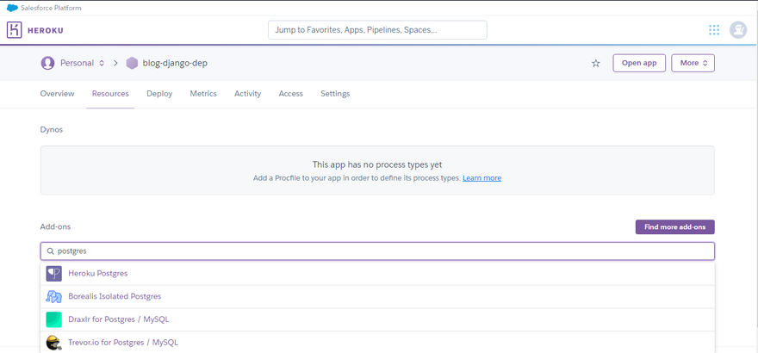Click the Heroku logo icon
The height and width of the screenshot is (353, 758).
(x=15, y=30)
